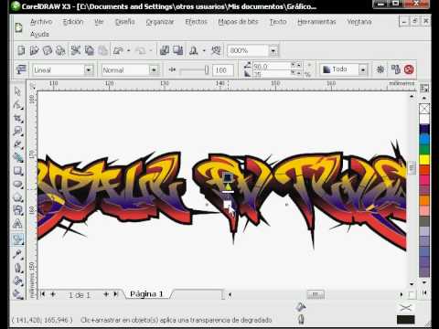This screenshot has height=329, width=439.
Task: Select the Ellipse tool
Action: click(17, 184)
